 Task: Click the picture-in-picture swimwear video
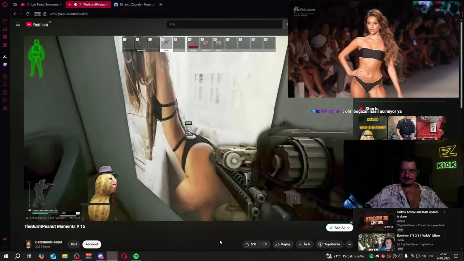coord(373,50)
